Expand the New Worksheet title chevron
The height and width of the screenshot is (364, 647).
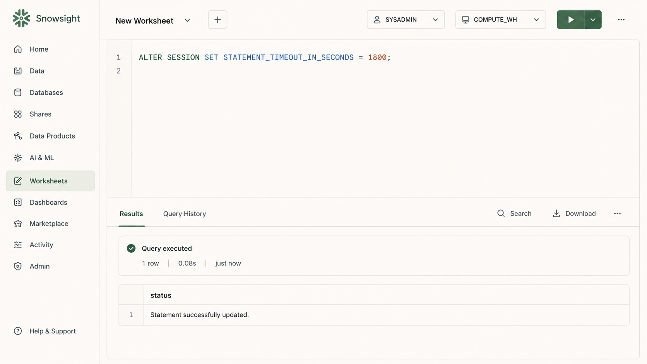click(x=187, y=21)
